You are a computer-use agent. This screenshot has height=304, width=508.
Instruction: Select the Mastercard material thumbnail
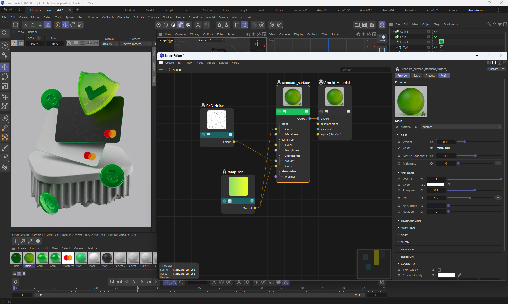pyautogui.click(x=68, y=258)
